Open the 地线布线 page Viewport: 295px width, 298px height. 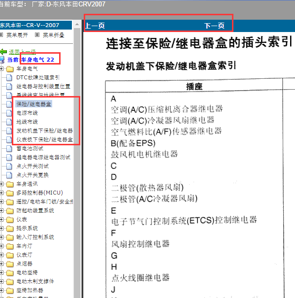click(x=27, y=122)
